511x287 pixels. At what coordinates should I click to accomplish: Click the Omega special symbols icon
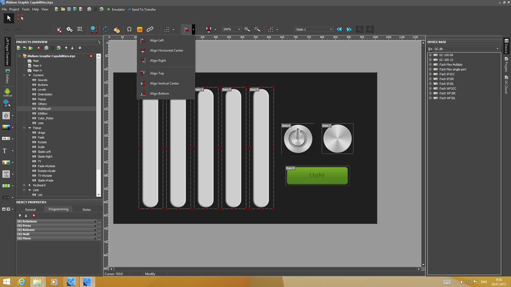click(x=129, y=29)
